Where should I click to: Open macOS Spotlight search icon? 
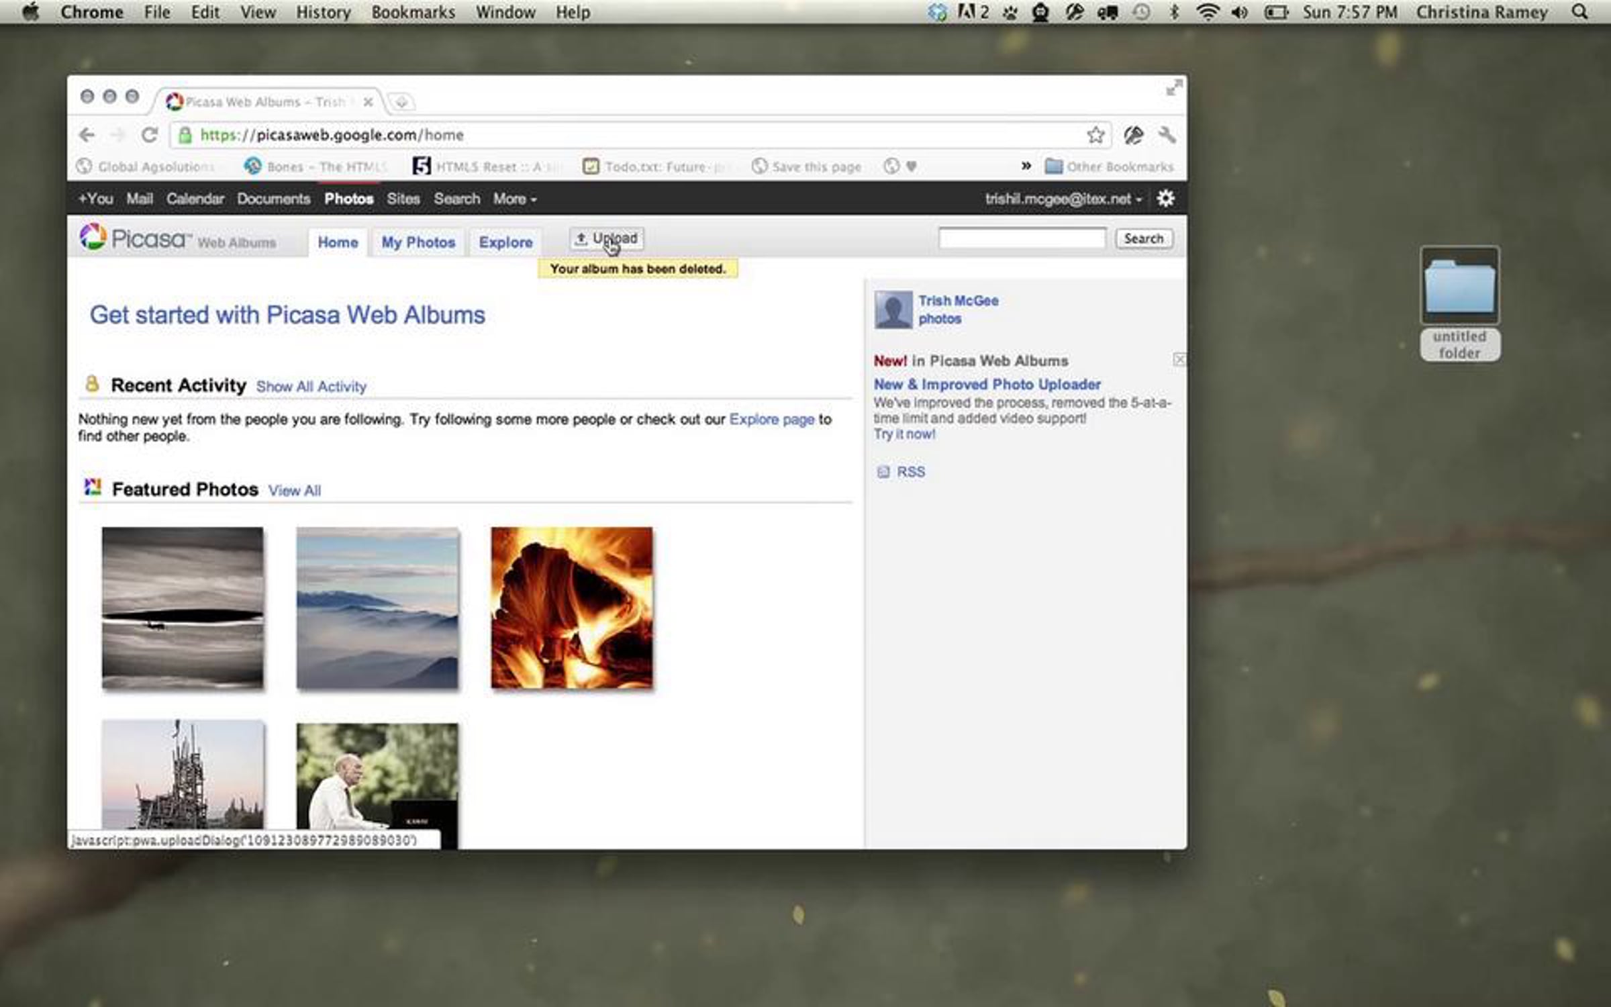click(1580, 12)
